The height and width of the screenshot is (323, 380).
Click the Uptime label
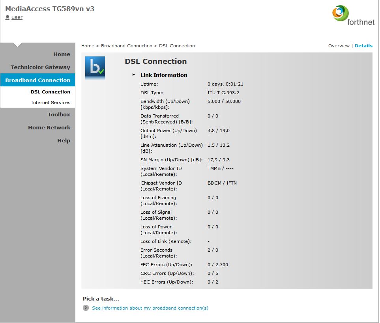click(149, 84)
